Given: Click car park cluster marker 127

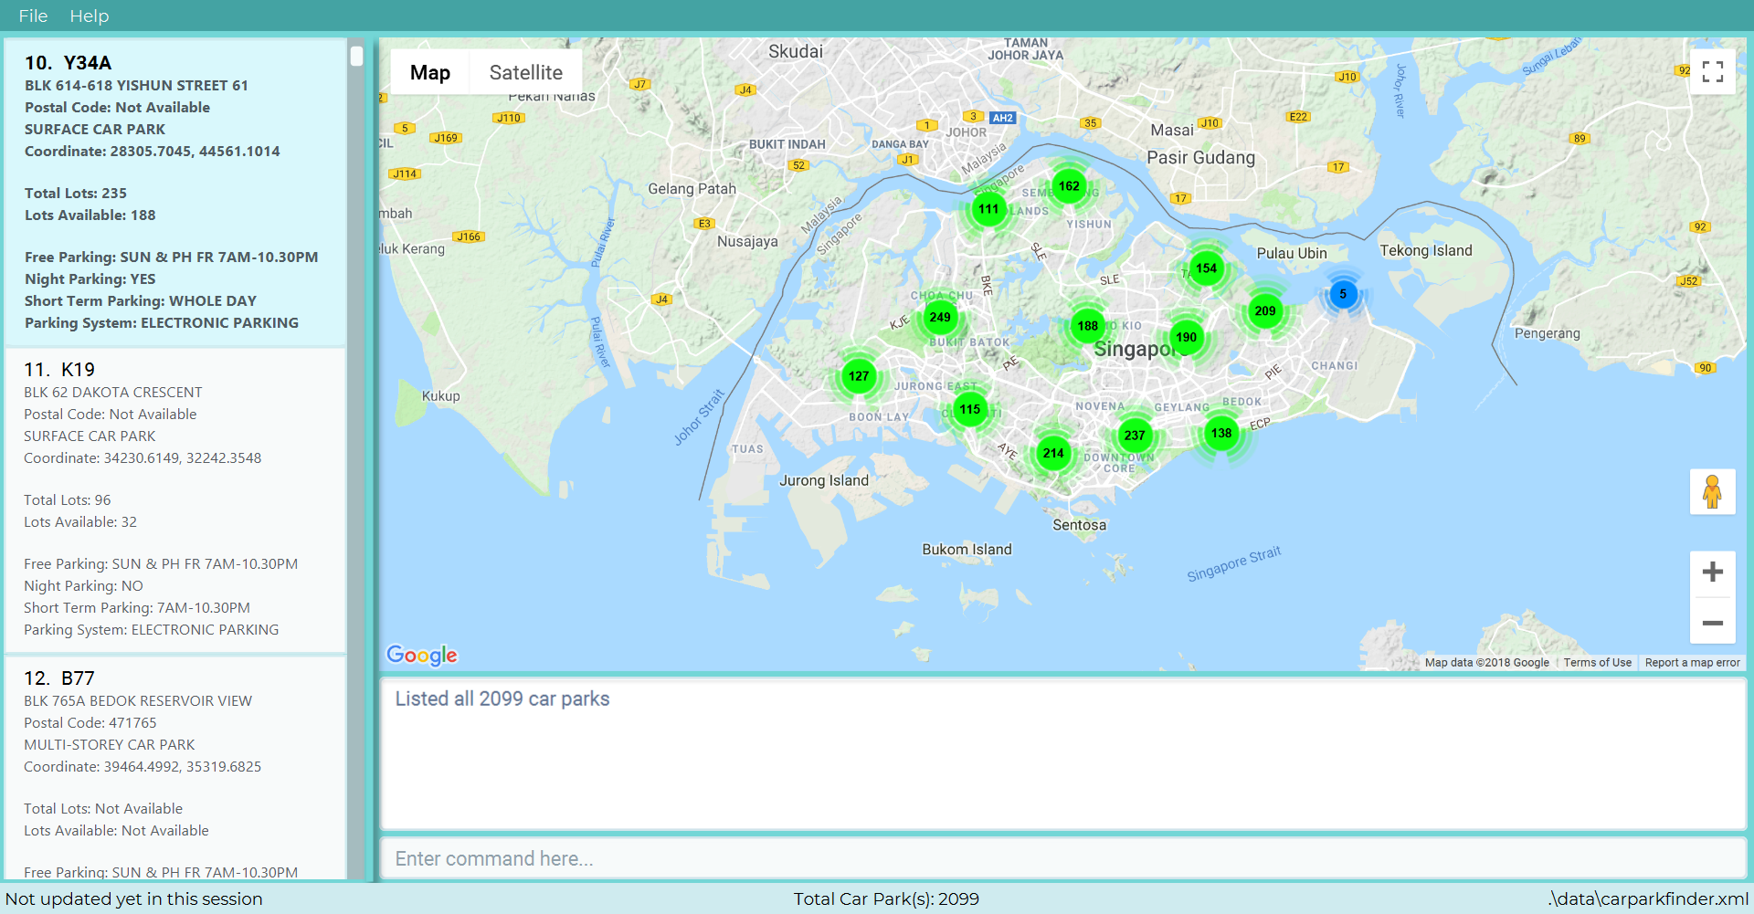Looking at the screenshot, I should (859, 376).
